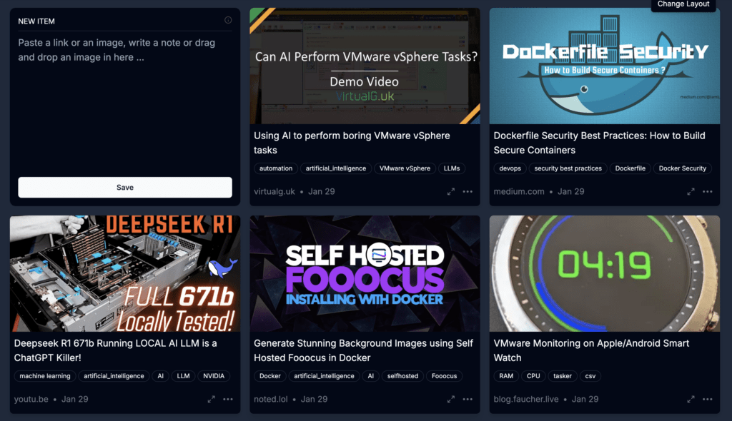This screenshot has width=732, height=421.
Task: Open more options on Smart Watch card
Action: (708, 400)
